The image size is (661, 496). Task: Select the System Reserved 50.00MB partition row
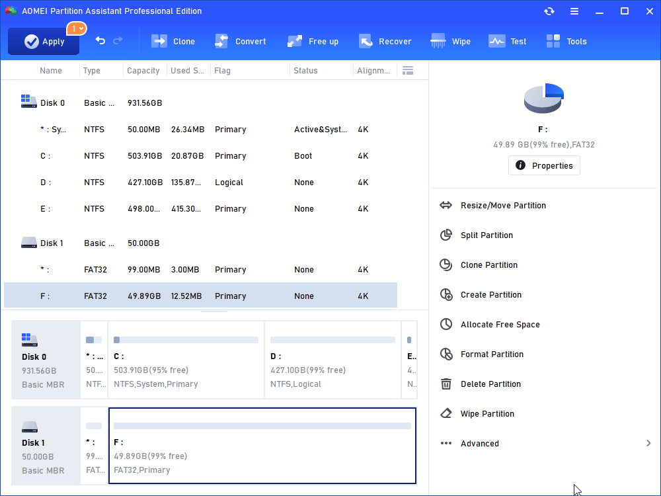coord(201,130)
